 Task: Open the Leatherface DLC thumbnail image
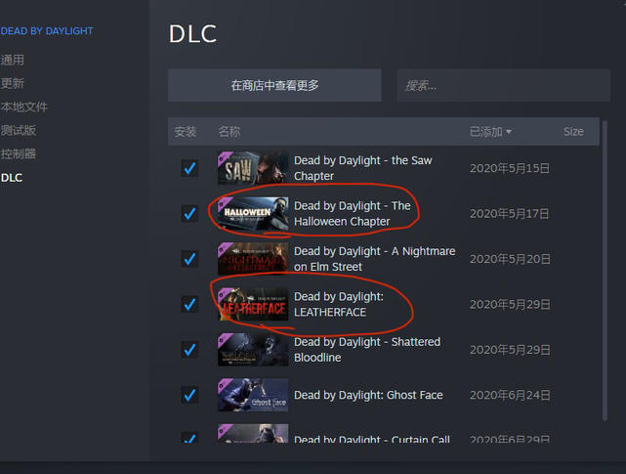click(253, 304)
